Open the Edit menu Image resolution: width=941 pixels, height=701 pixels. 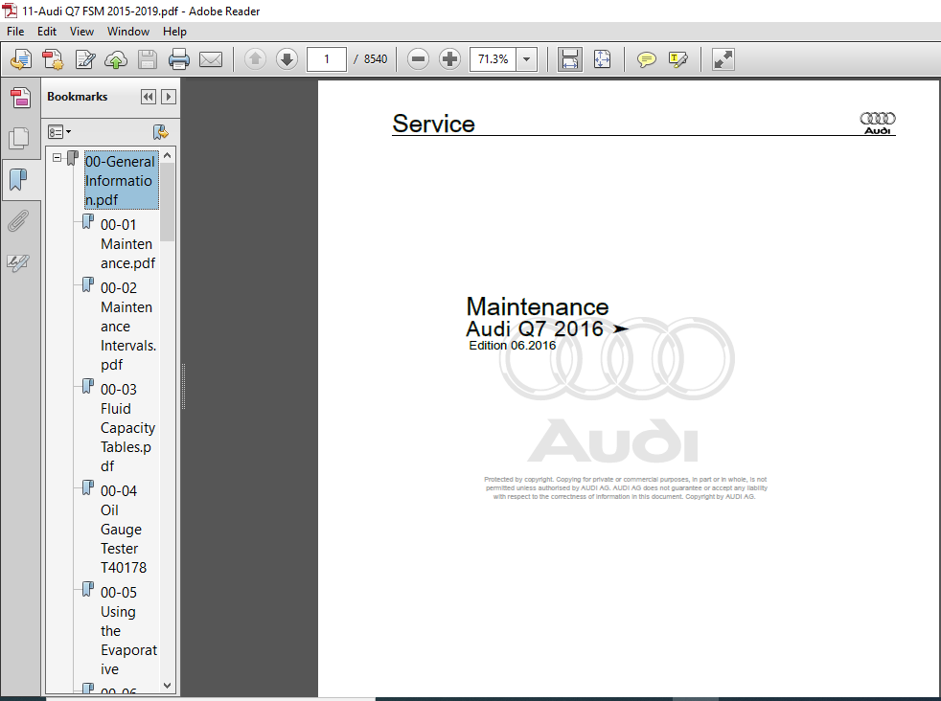(x=47, y=32)
